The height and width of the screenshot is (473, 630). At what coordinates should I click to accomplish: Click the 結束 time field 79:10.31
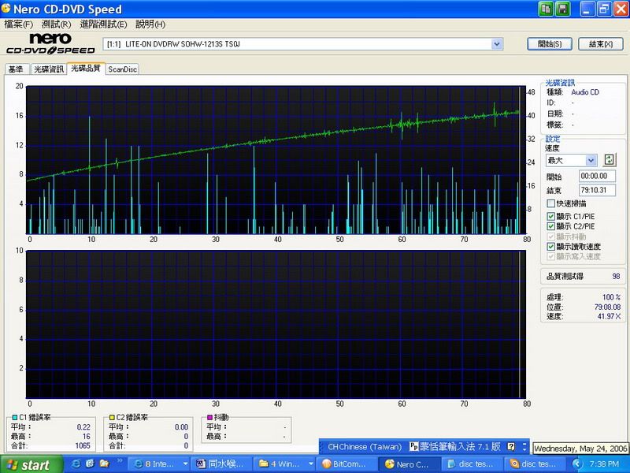point(597,190)
